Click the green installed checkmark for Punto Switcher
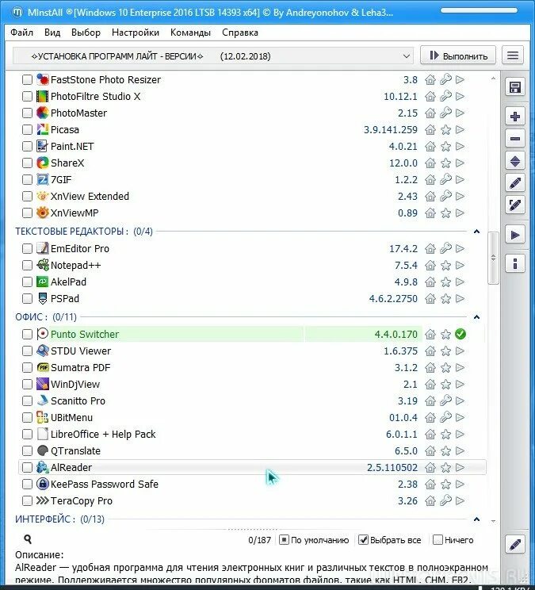Image resolution: width=535 pixels, height=590 pixels. coord(460,334)
